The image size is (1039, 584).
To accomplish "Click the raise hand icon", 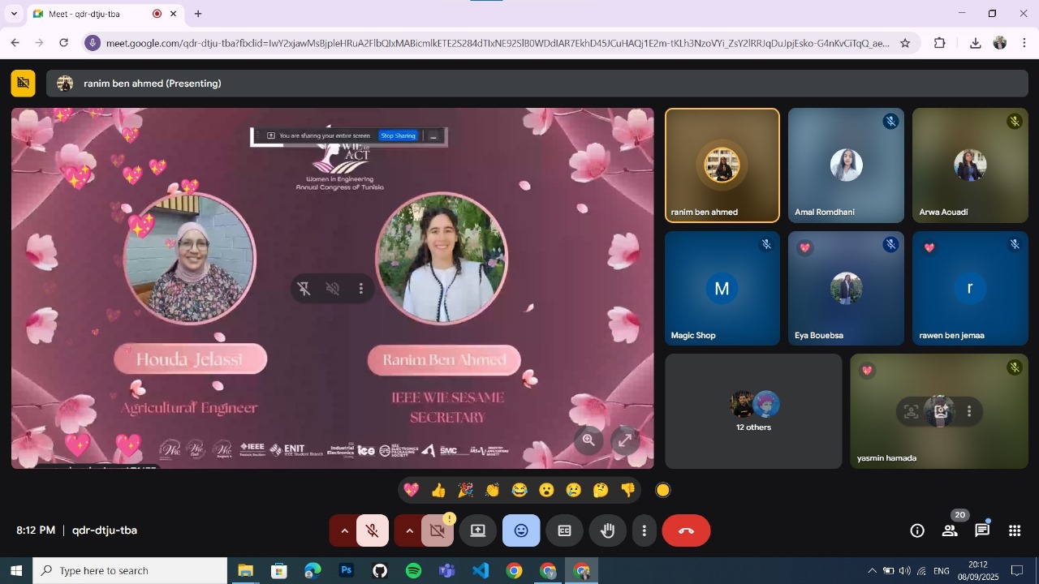I will [607, 530].
